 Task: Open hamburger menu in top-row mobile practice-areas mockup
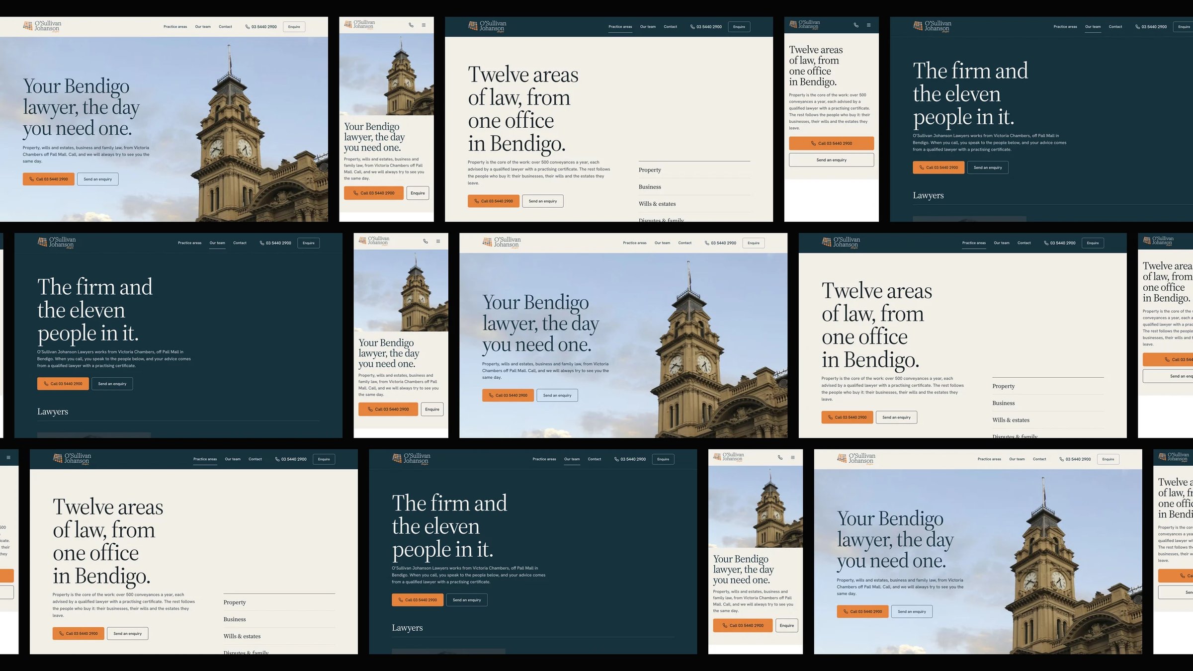click(x=868, y=25)
